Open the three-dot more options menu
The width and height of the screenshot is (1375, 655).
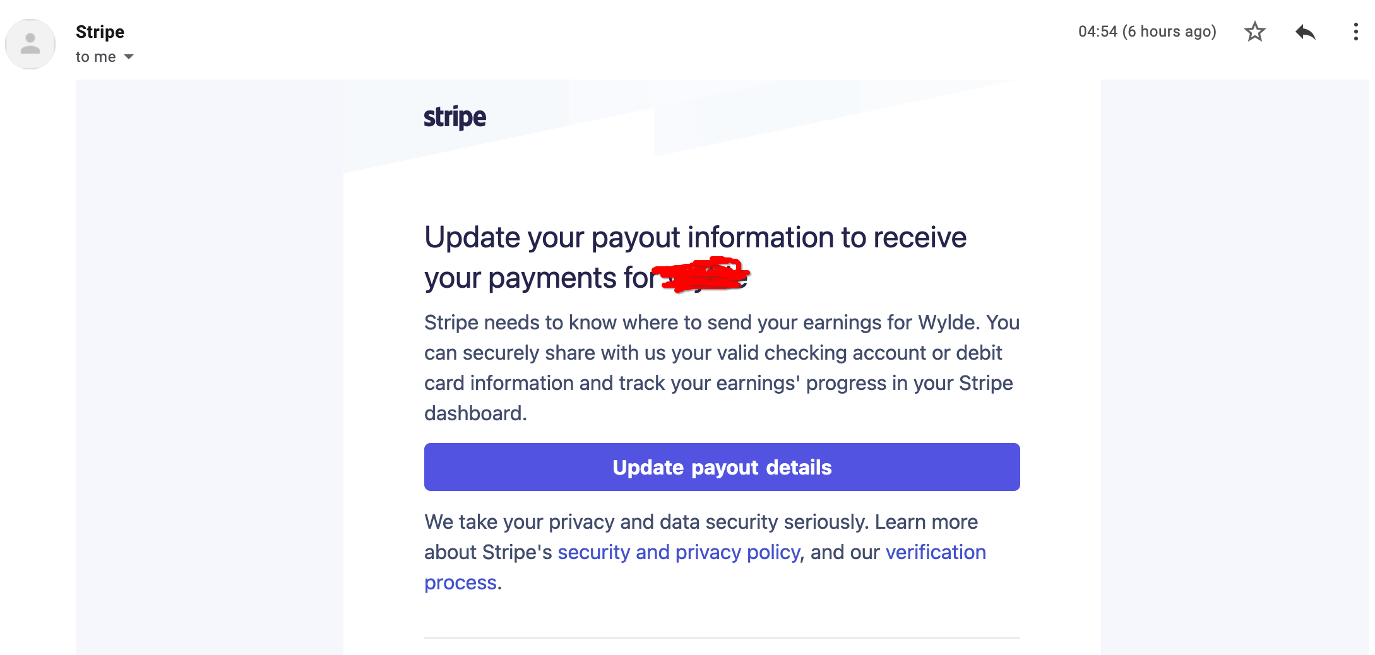coord(1355,31)
